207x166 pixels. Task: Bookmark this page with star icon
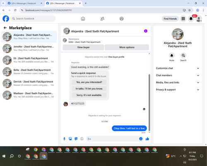190,10
